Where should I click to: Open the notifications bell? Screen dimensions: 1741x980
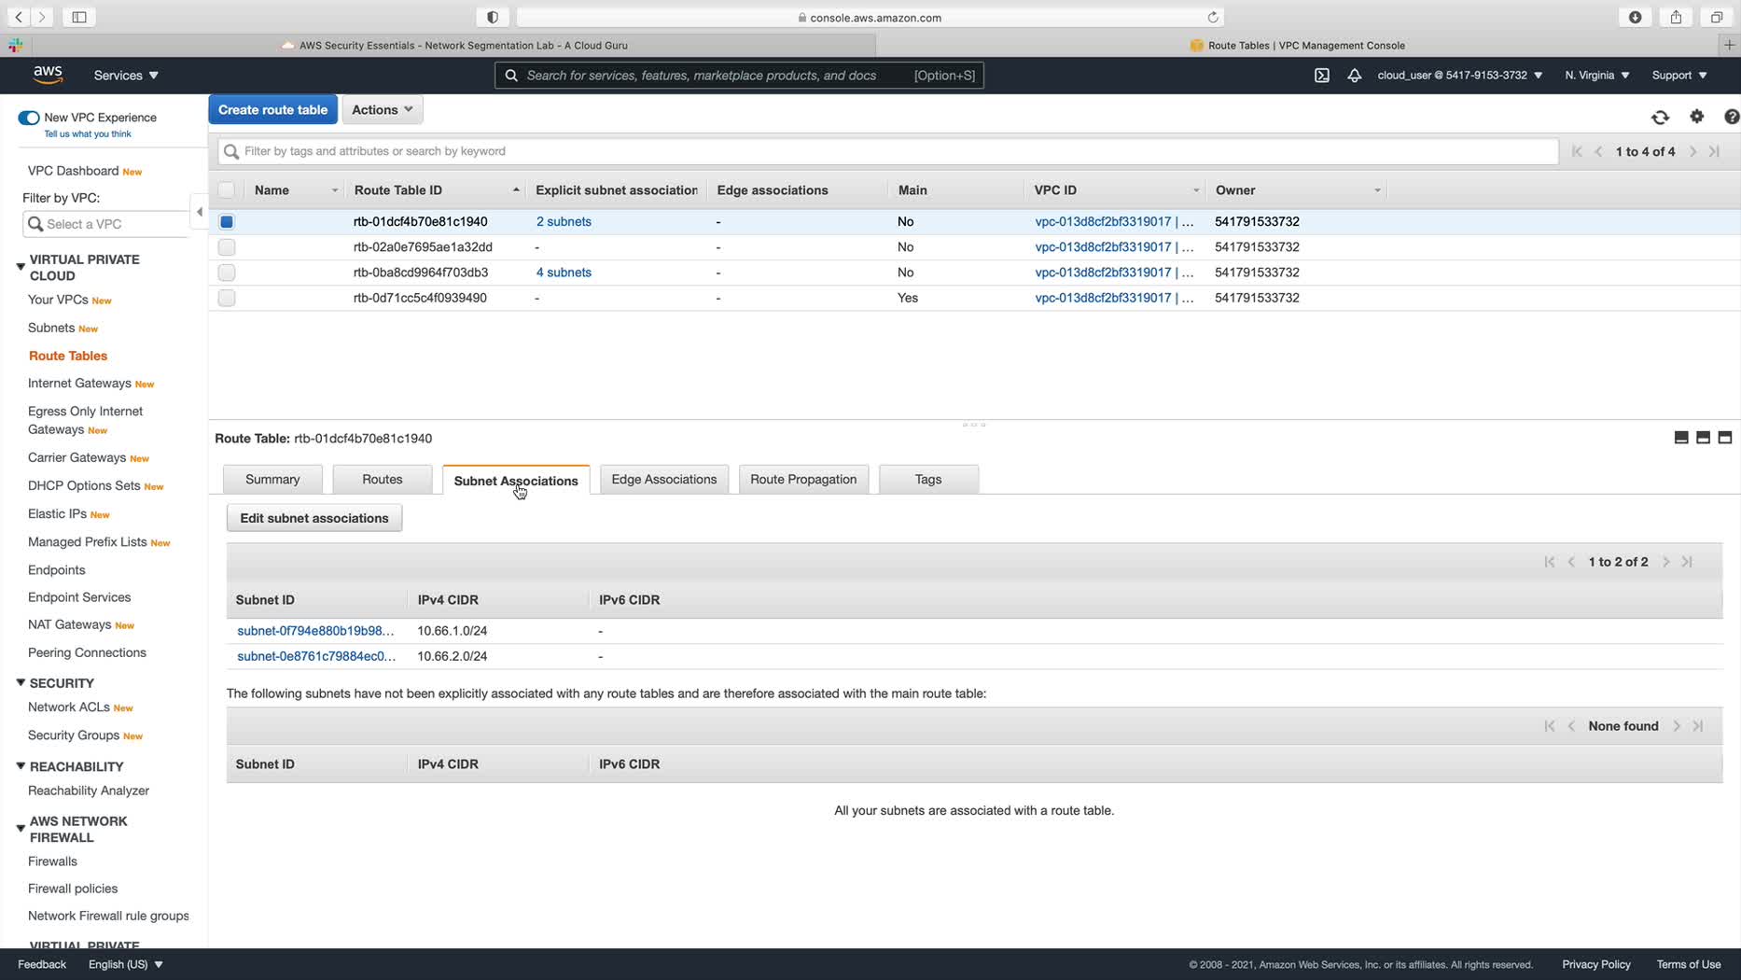pos(1354,76)
